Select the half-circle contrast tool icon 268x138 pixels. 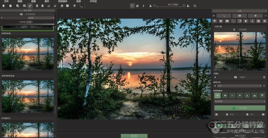coord(221,21)
